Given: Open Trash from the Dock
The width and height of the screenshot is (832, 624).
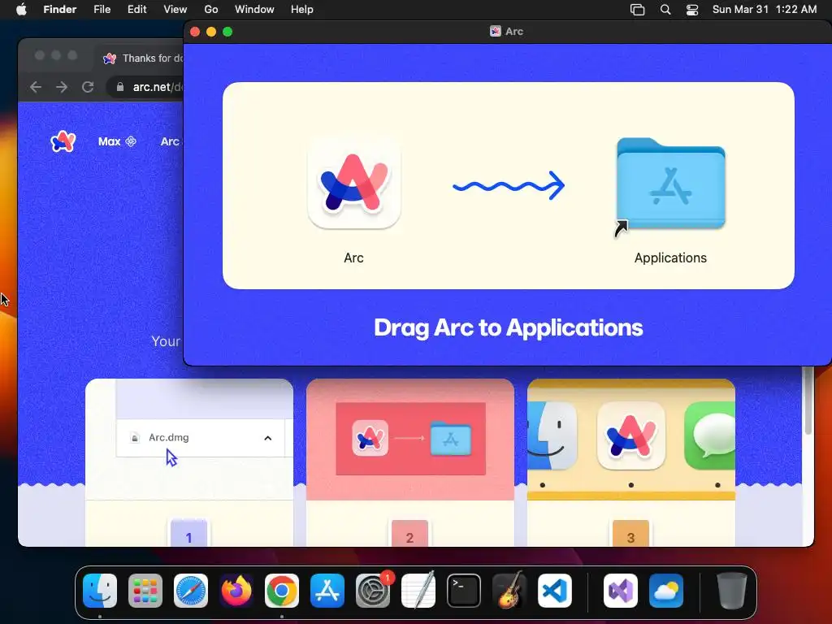Looking at the screenshot, I should (732, 591).
